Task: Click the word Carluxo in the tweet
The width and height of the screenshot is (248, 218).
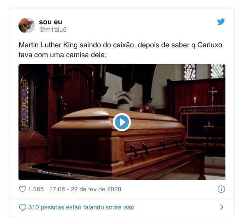Action: coord(210,45)
